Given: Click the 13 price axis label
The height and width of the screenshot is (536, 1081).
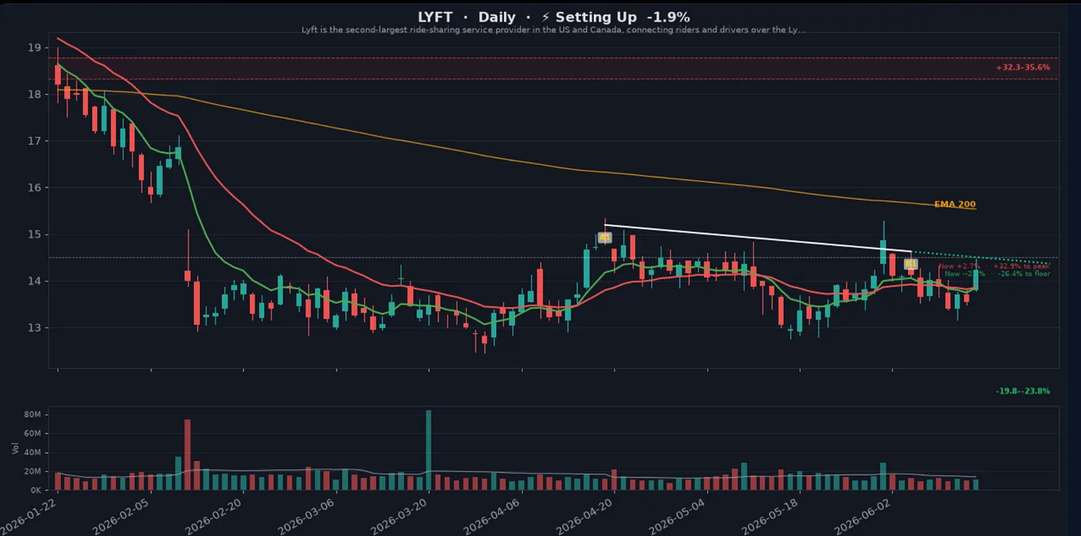Looking at the screenshot, I should (x=34, y=328).
